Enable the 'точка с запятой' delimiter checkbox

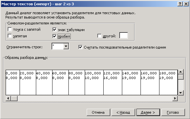pyautogui.click(x=10, y=29)
